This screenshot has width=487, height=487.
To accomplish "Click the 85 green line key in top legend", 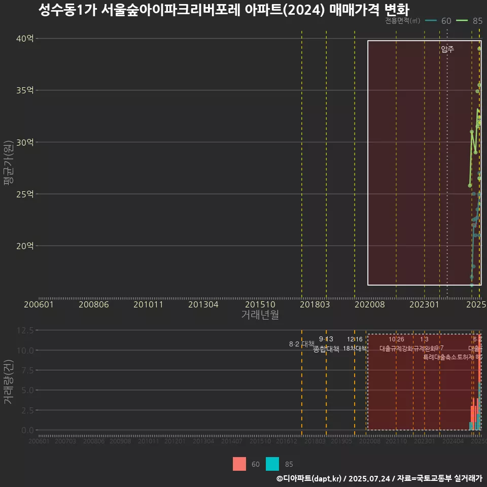I will pyautogui.click(x=462, y=21).
